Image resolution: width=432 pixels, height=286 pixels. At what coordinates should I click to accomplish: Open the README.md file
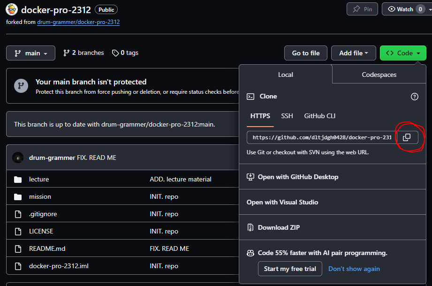47,249
